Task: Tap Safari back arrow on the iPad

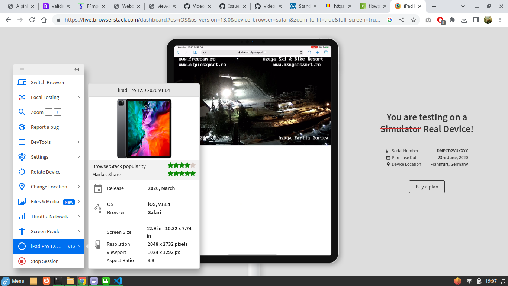Action: click(178, 53)
